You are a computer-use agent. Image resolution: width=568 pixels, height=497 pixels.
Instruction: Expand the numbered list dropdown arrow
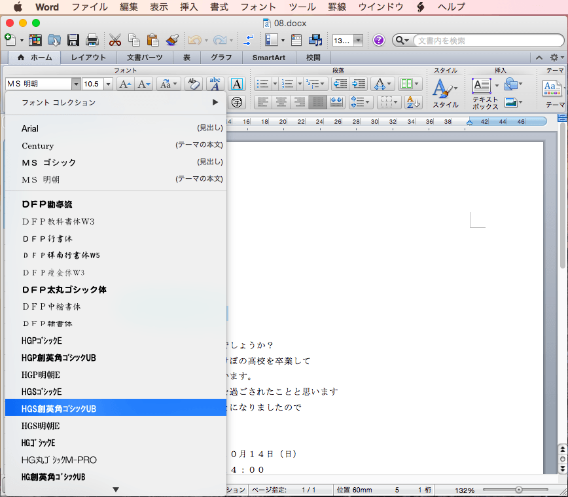(x=300, y=84)
